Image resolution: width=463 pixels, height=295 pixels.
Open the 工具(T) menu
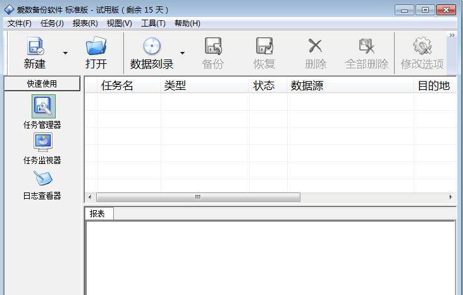[x=153, y=23]
